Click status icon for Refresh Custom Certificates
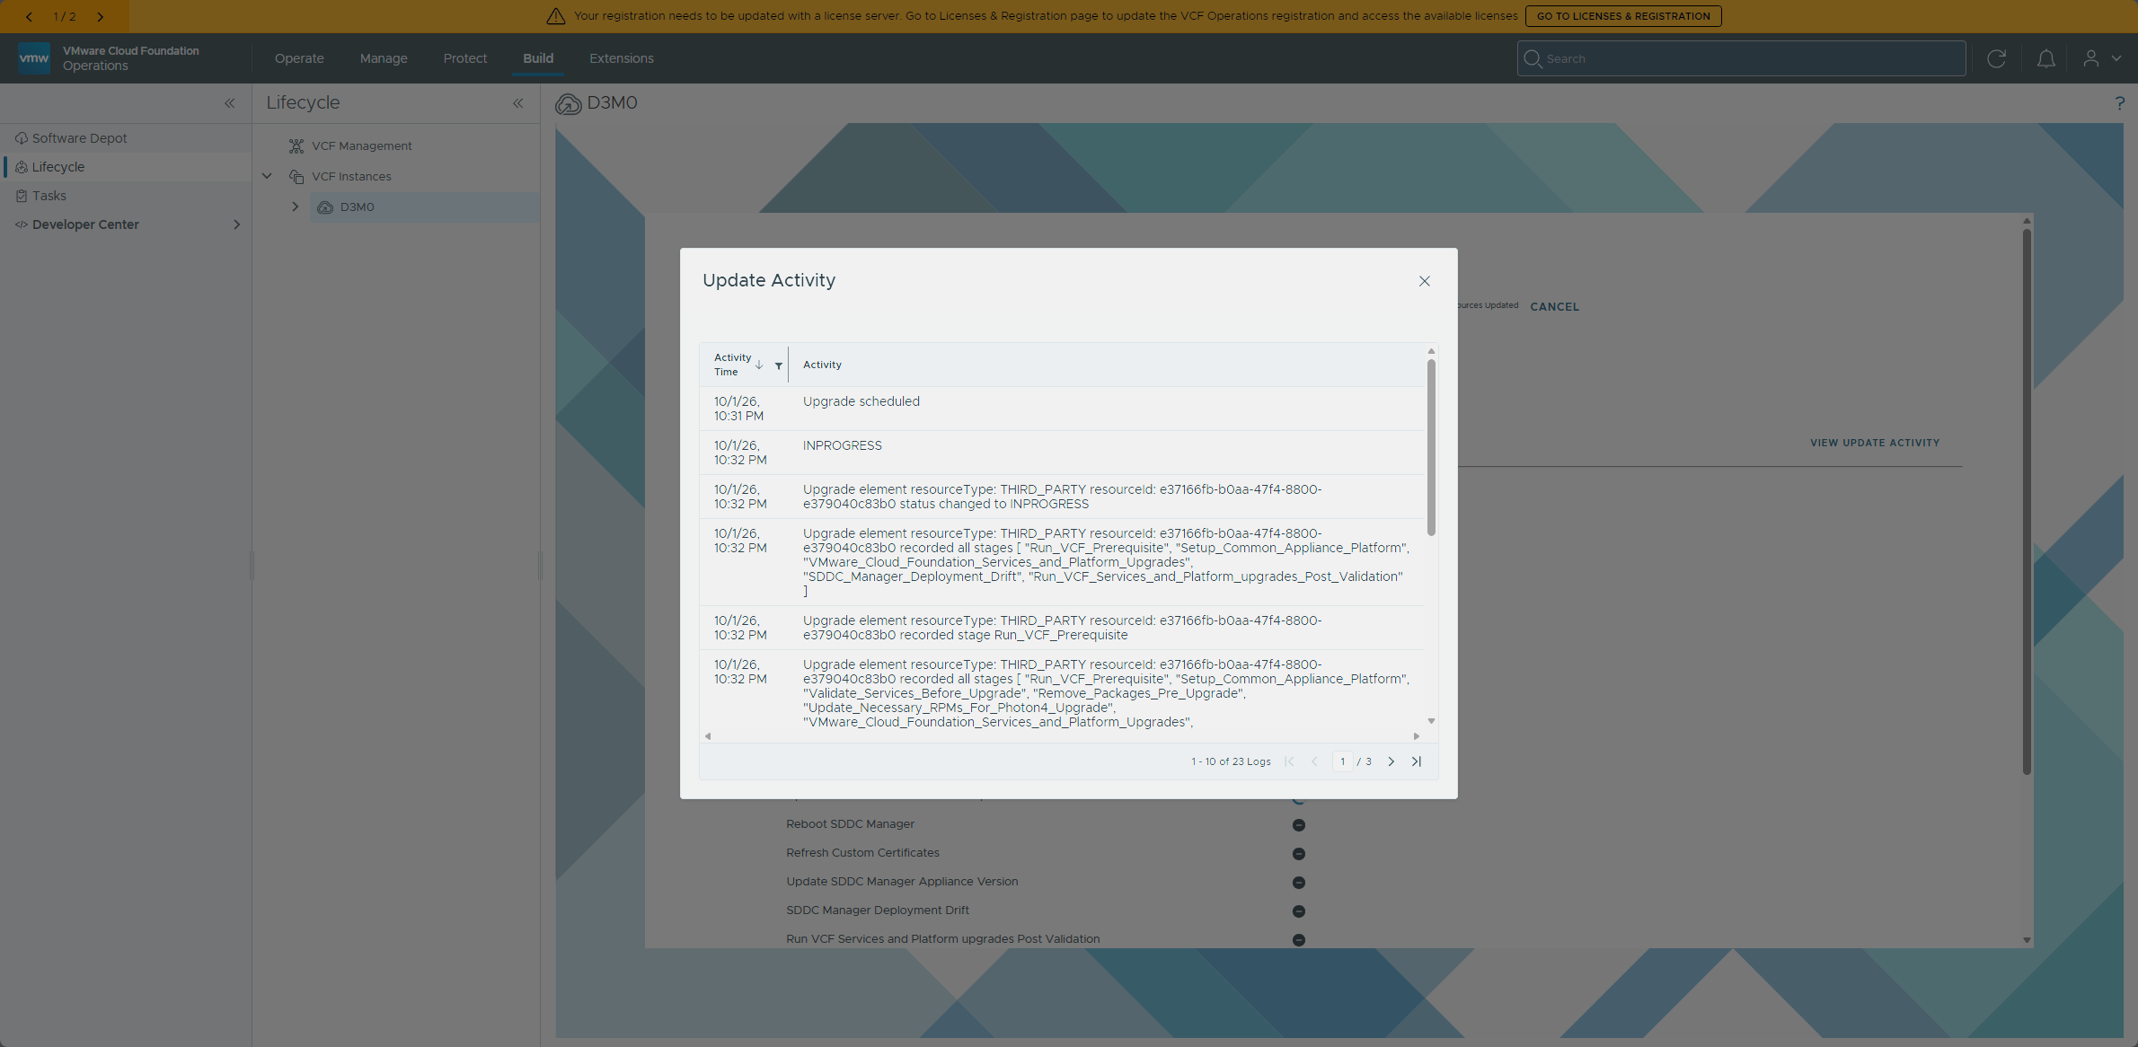Image resolution: width=2138 pixels, height=1047 pixels. point(1299,854)
